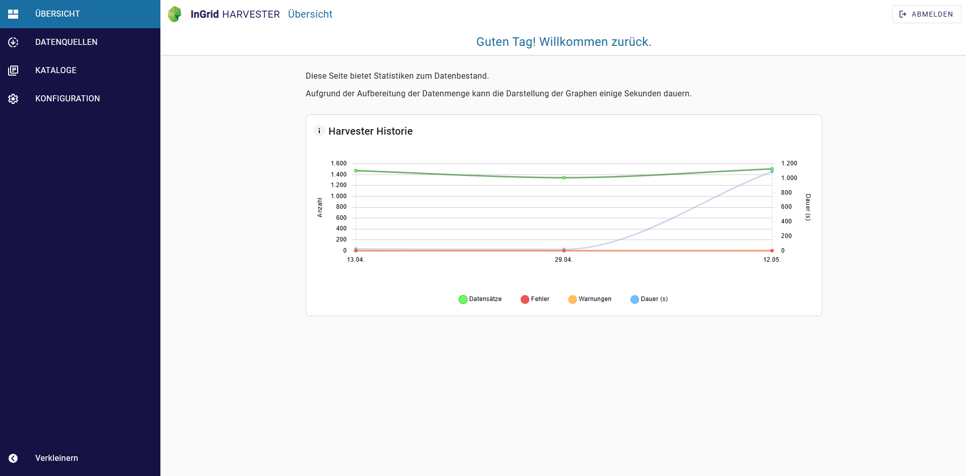This screenshot has height=476, width=966.
Task: Click the red Fehler point at 12.05.
Action: [772, 251]
